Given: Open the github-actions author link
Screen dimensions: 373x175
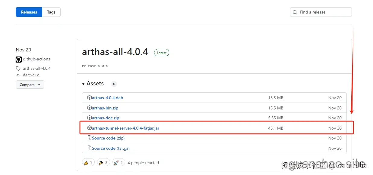Looking at the screenshot, I should pos(36,59).
